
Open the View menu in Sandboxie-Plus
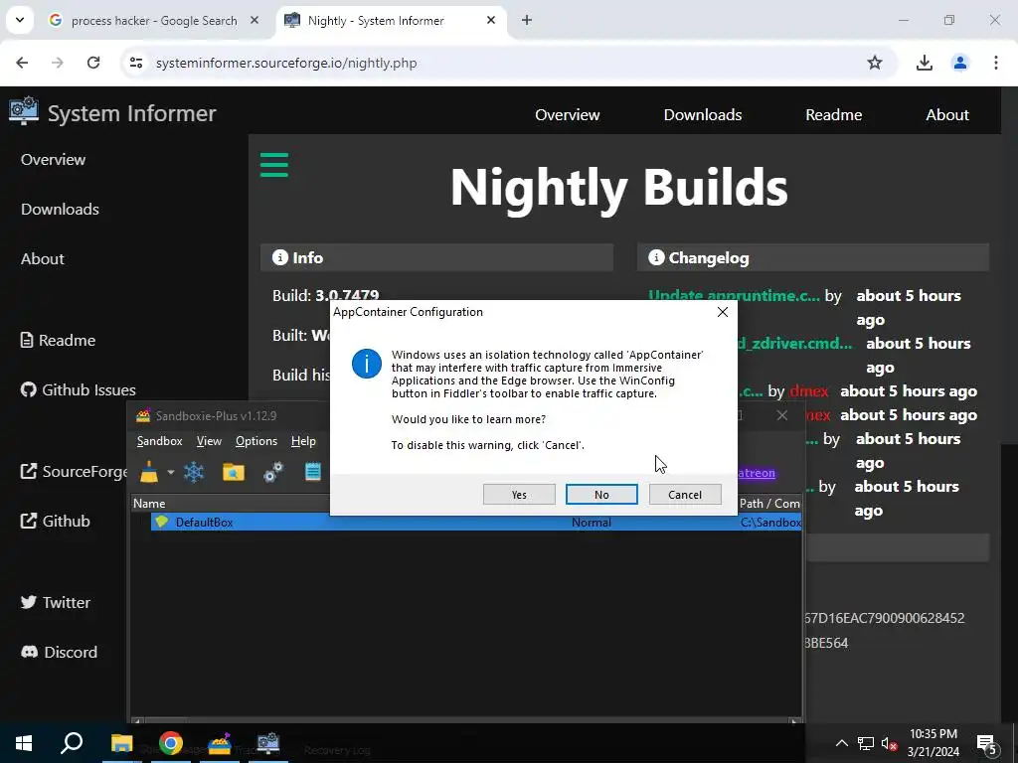209,441
